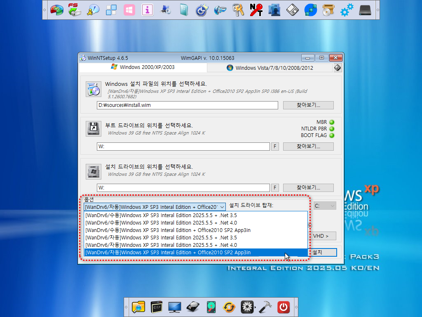
Task: Click the boot drive W: field
Action: coord(183,147)
